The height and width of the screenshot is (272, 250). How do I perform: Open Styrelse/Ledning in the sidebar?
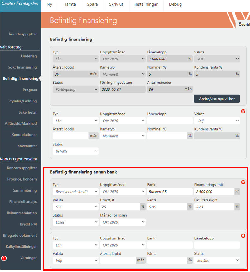tap(22, 101)
